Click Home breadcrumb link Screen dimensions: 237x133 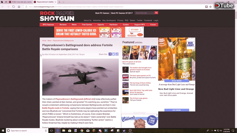click(x=44, y=41)
